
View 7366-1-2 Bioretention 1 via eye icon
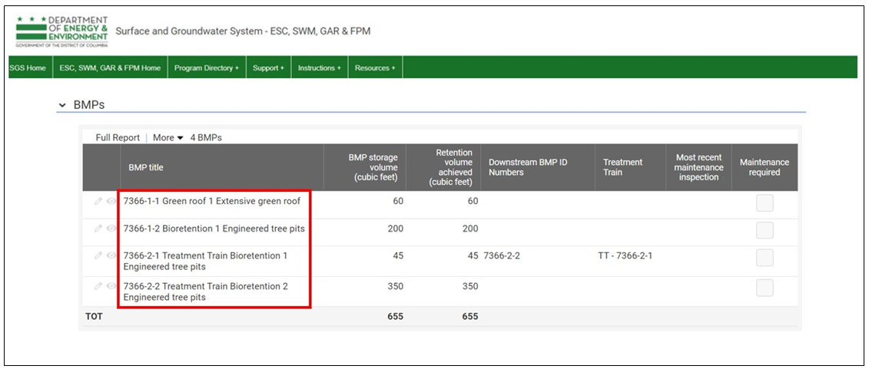click(111, 229)
